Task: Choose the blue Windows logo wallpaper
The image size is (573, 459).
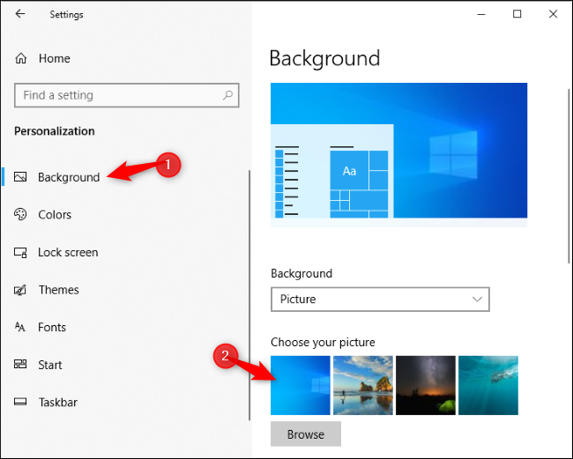Action: [301, 385]
